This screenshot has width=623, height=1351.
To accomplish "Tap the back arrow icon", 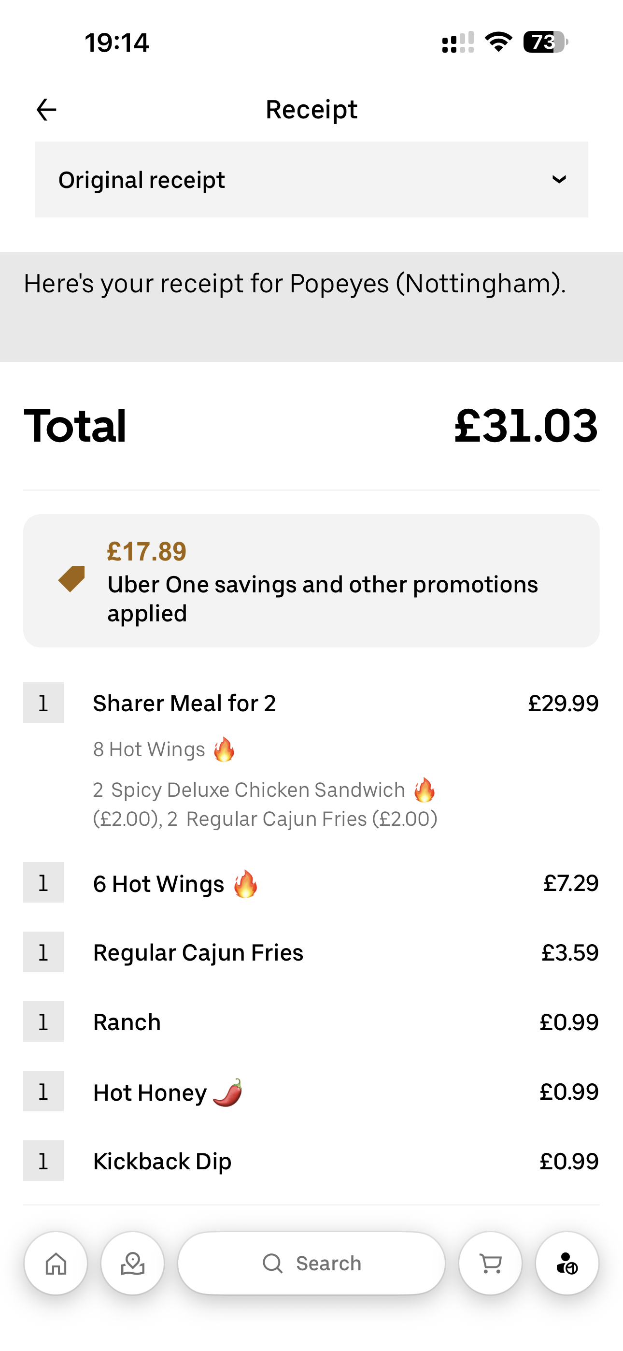I will 46,110.
